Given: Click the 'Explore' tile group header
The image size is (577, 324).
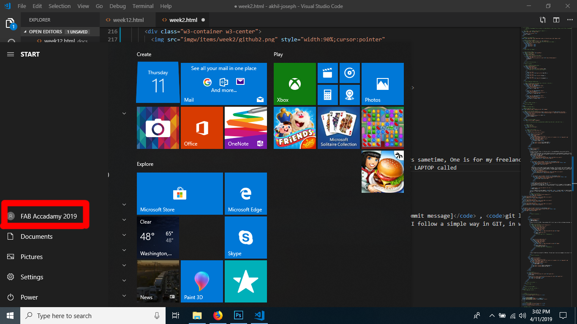Looking at the screenshot, I should (145, 164).
